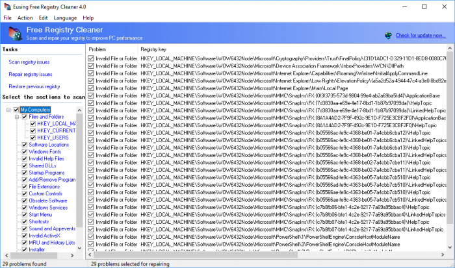Select Installer in section tree
The height and width of the screenshot is (268, 455).
(37, 249)
